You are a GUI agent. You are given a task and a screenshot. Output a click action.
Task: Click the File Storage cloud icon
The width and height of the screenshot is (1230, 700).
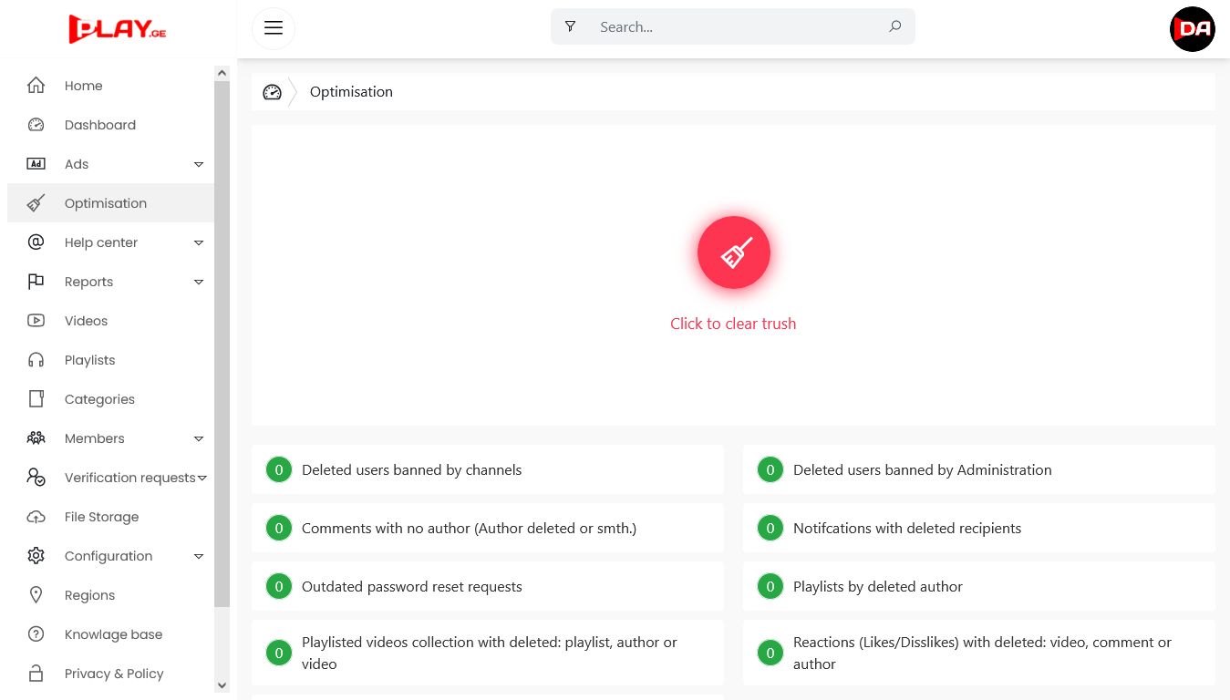36,517
